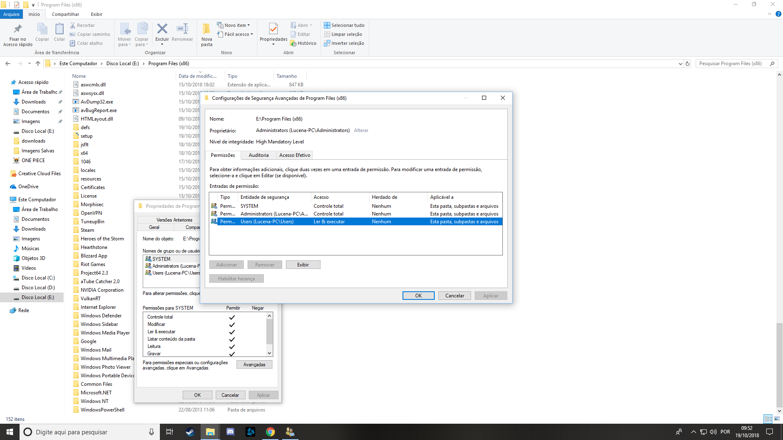Click the Propriedades ribbon icon
This screenshot has width=783, height=440.
point(273,29)
